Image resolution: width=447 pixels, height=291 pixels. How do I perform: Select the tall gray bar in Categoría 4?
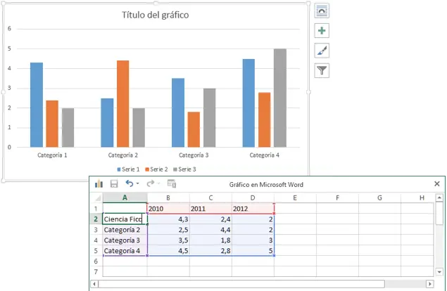280,98
